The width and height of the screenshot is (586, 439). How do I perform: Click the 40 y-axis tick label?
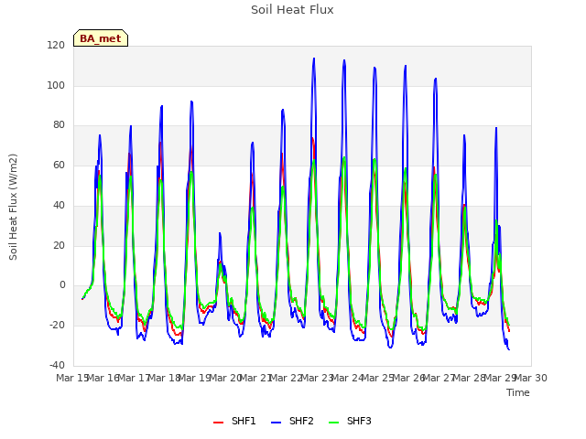pyautogui.click(x=59, y=205)
